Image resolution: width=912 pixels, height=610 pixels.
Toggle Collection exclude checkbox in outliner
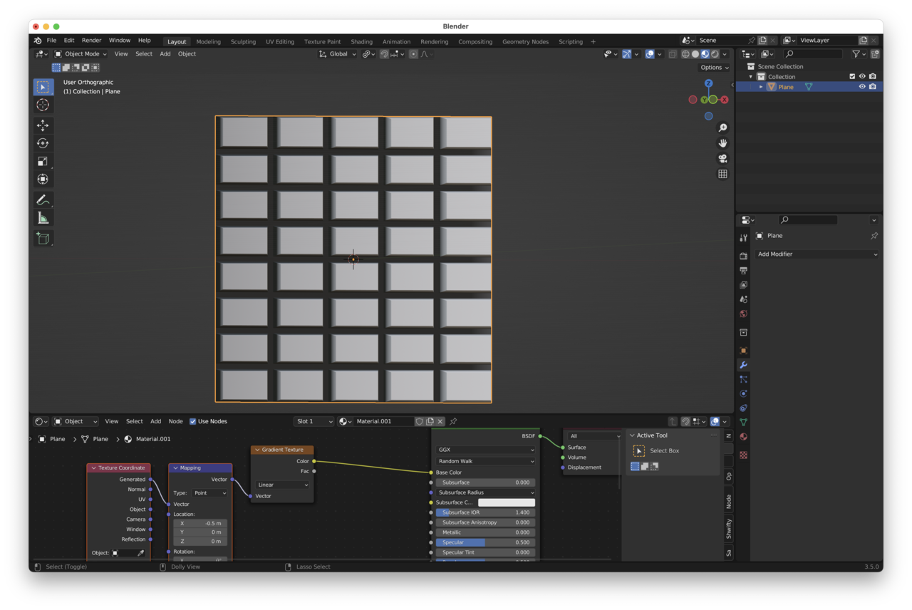851,76
